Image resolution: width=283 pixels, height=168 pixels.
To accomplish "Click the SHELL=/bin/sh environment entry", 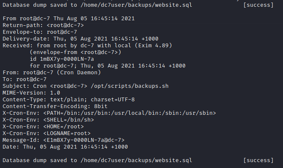I will pyautogui.click(x=69, y=120).
